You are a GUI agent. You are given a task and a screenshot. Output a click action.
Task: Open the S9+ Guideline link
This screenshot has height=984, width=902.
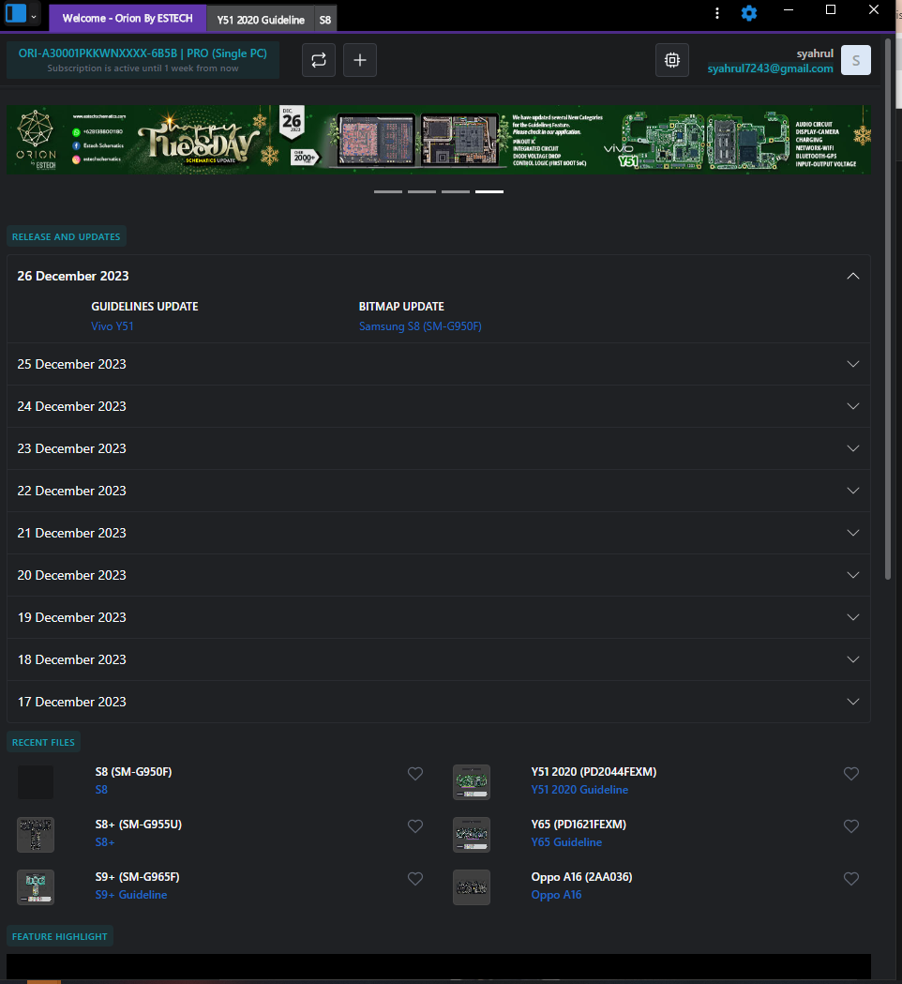tap(131, 895)
